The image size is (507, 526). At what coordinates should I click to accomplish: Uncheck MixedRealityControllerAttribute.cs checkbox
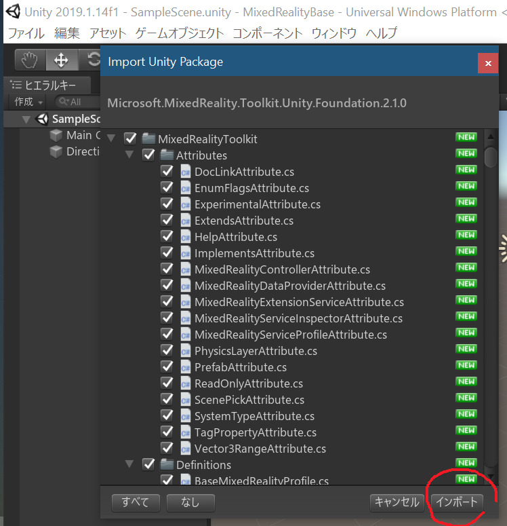coord(167,269)
